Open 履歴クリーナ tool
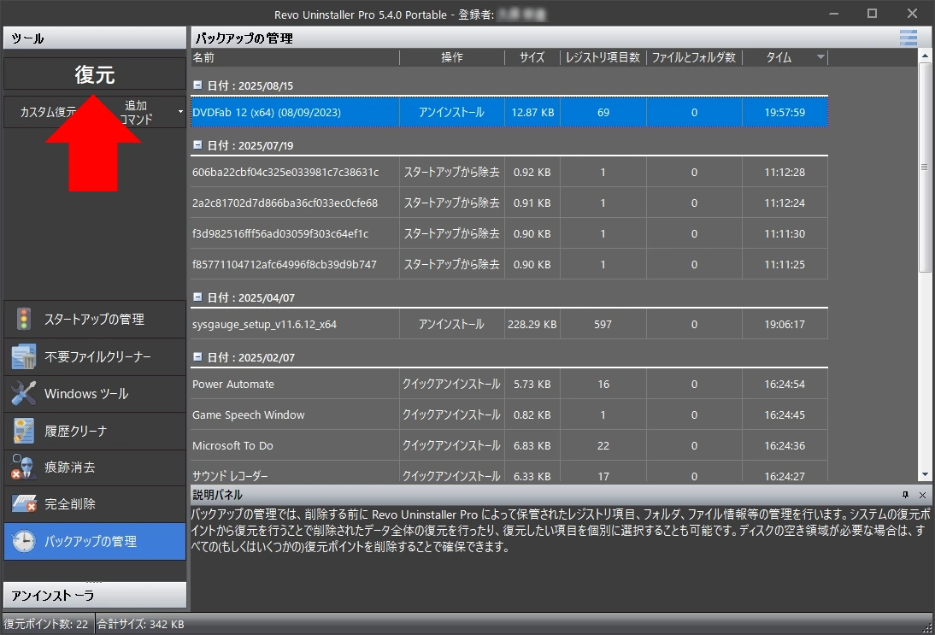This screenshot has height=635, width=935. pos(95,431)
